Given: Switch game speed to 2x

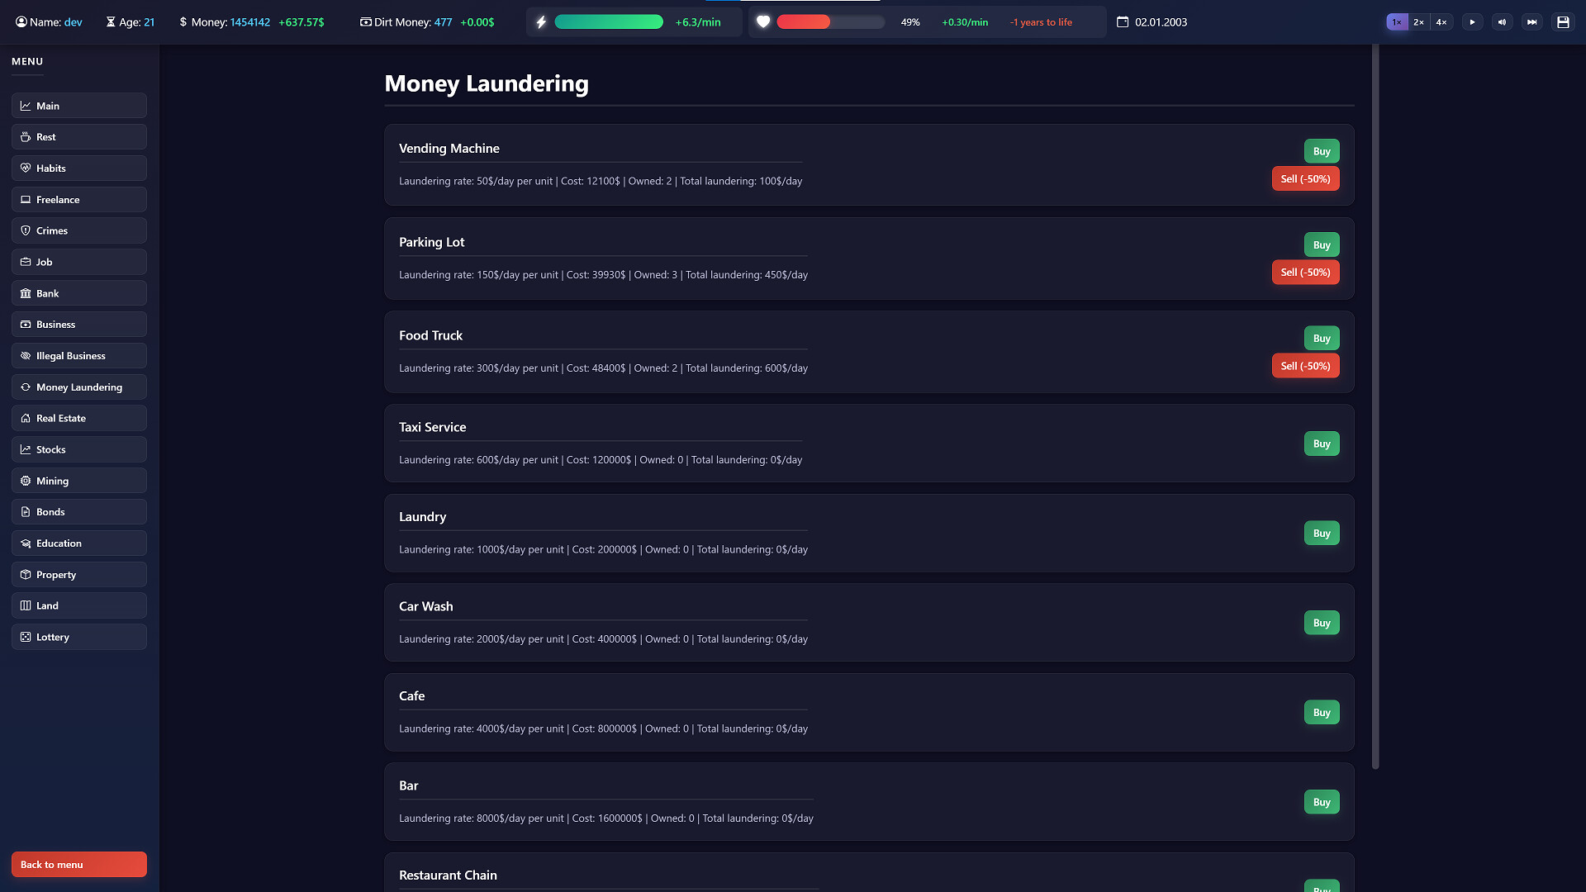Looking at the screenshot, I should [x=1418, y=21].
